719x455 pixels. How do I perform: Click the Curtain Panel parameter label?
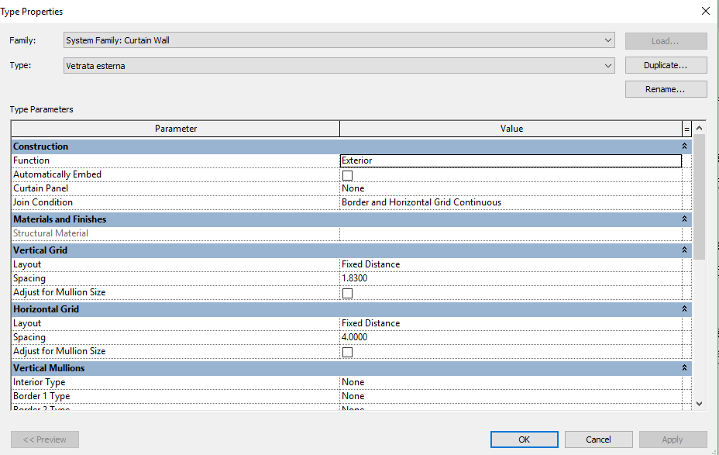click(x=40, y=188)
